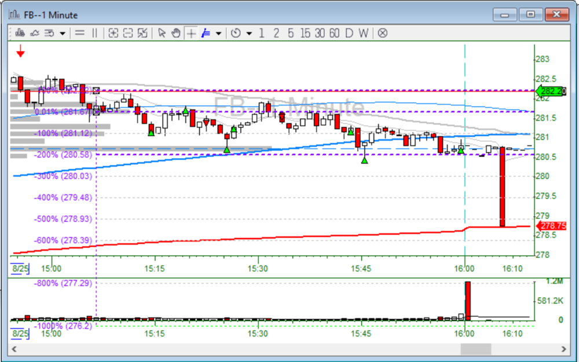Expand the drawing tools dropdown arrow
The height and width of the screenshot is (362, 579).
[218, 34]
